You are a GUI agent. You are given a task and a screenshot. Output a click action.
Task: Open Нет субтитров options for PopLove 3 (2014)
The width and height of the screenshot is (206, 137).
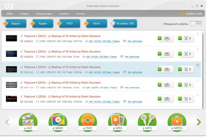pos(135,72)
